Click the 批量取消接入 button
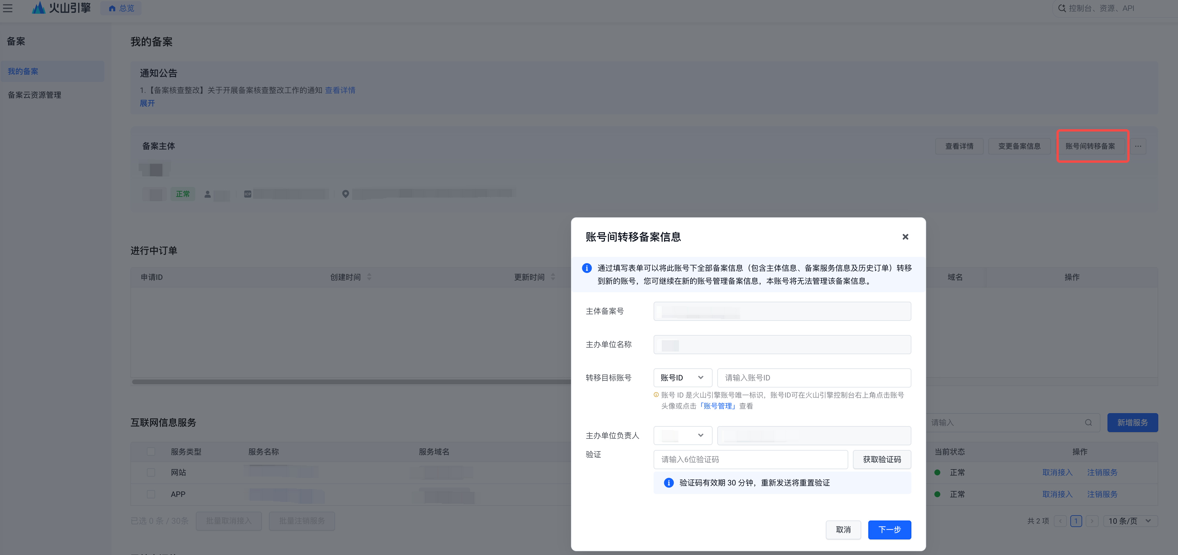Screen dimensions: 1178x555 click(x=229, y=521)
